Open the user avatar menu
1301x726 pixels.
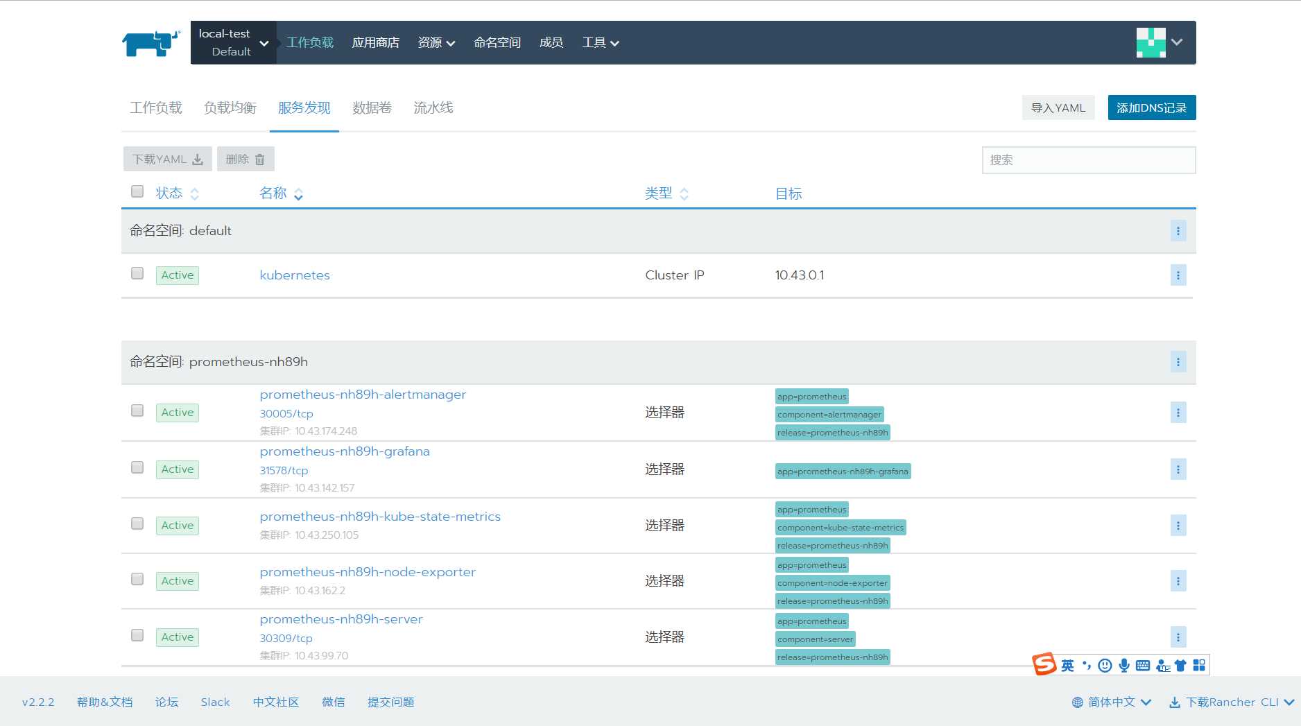(x=1151, y=42)
